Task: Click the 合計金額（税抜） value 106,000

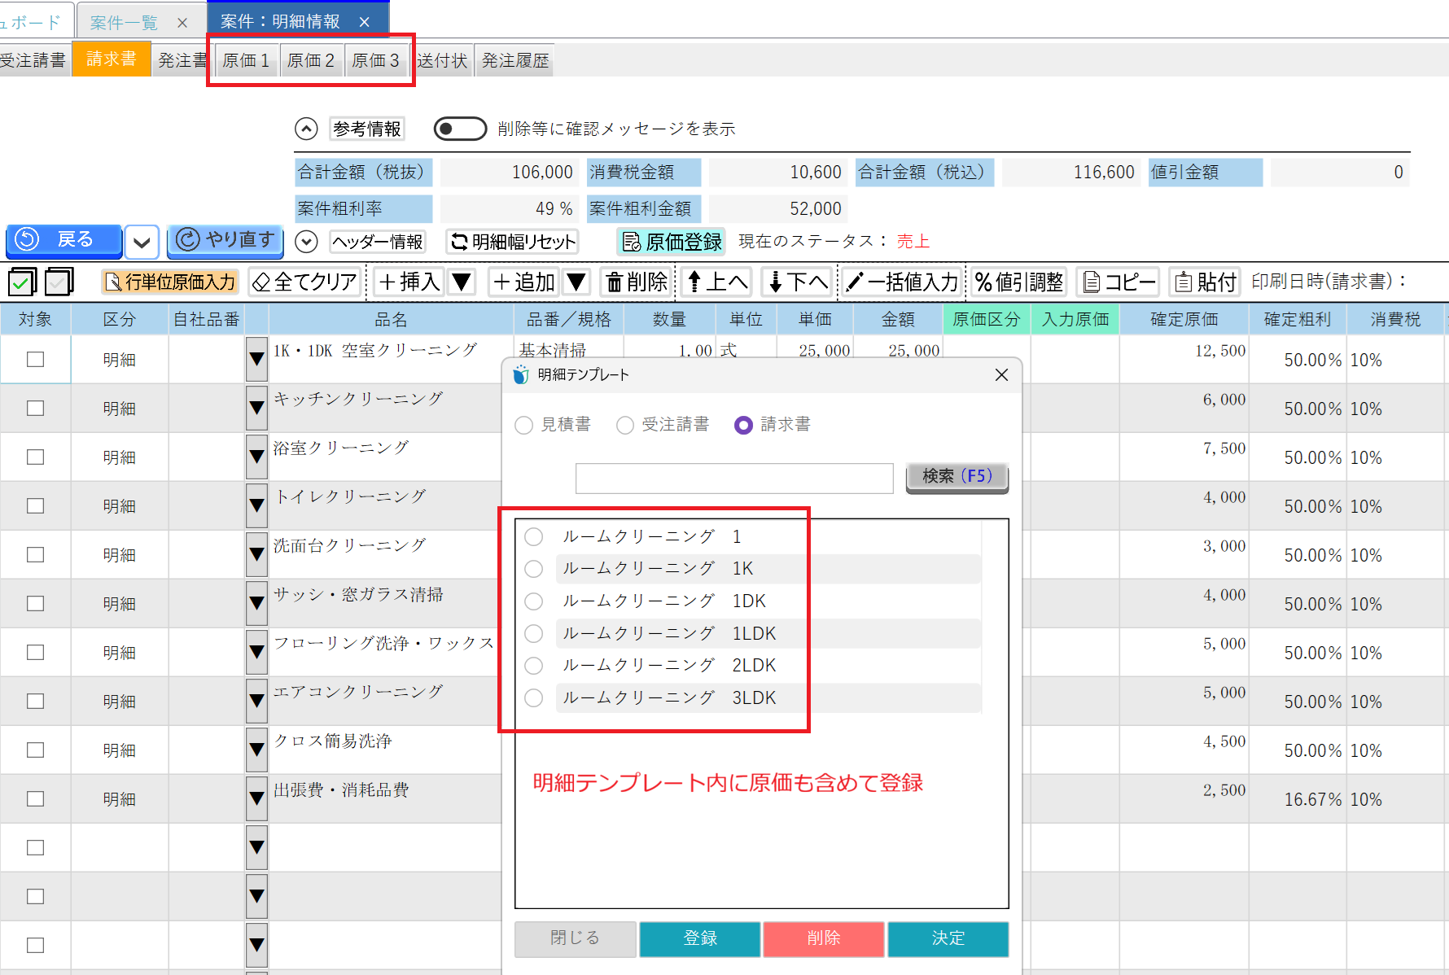Action: point(508,173)
